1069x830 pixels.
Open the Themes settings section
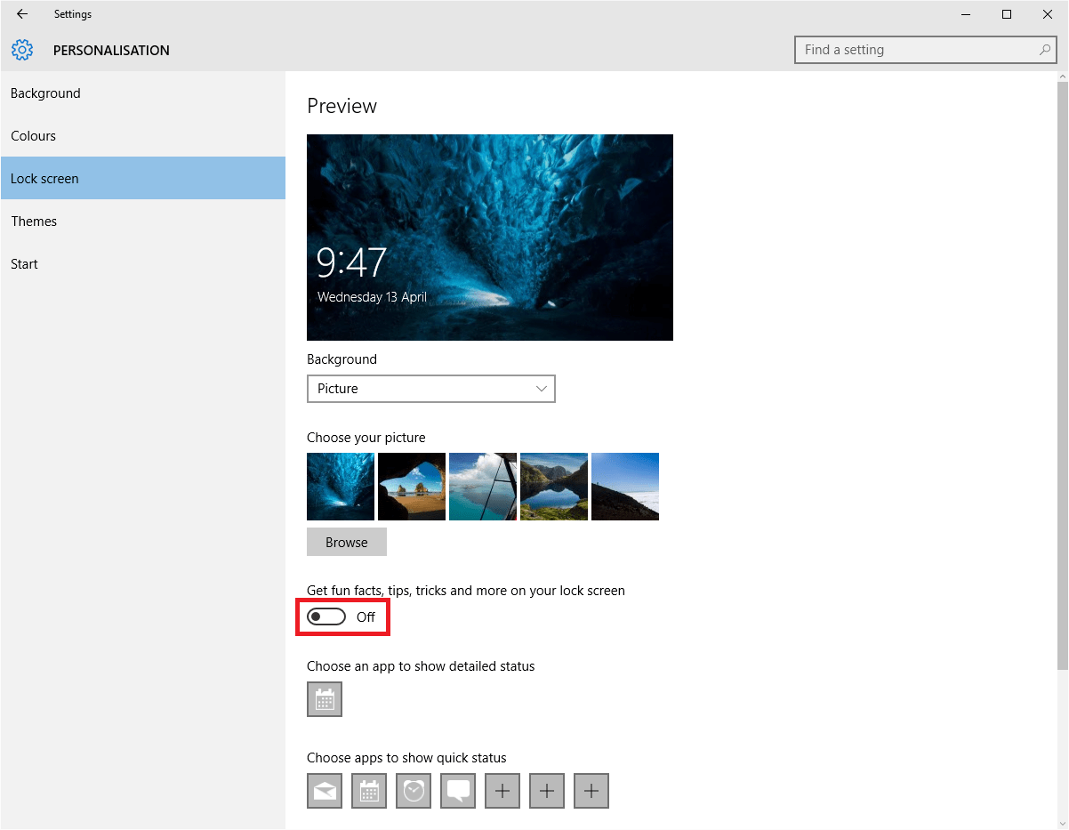tap(143, 222)
